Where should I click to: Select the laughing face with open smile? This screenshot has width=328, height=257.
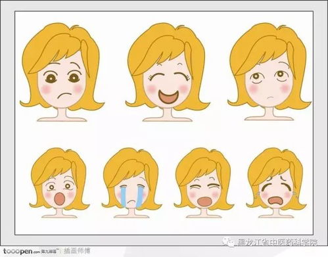tap(168, 72)
